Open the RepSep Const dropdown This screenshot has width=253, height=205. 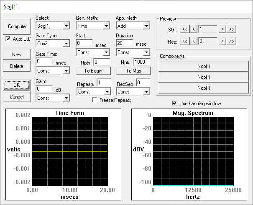(x=133, y=92)
